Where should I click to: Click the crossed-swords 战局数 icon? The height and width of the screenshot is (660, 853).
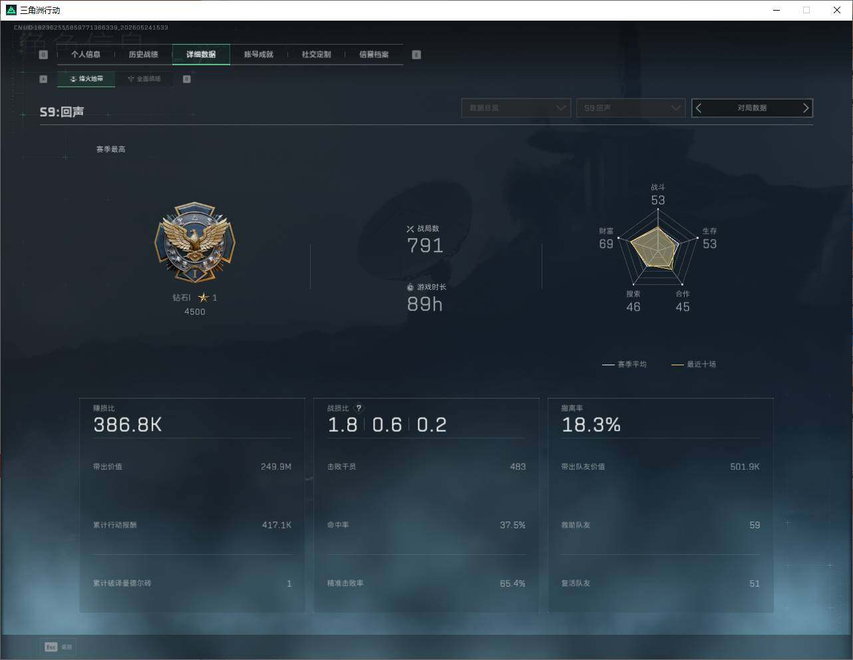(x=411, y=229)
